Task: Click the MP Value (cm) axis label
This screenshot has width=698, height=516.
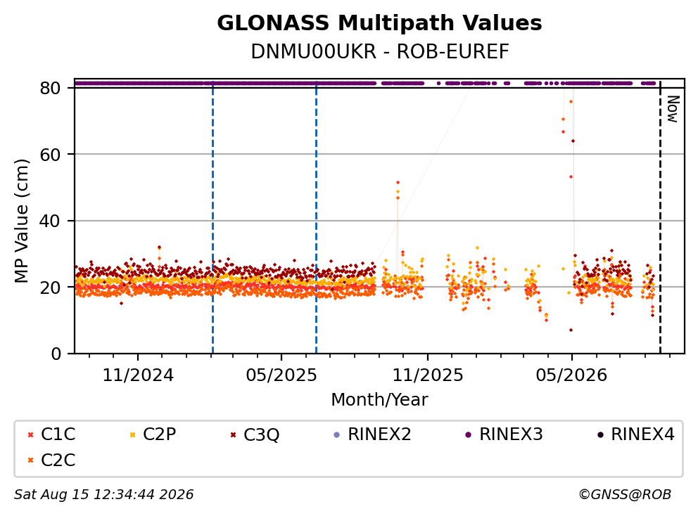Action: click(21, 221)
